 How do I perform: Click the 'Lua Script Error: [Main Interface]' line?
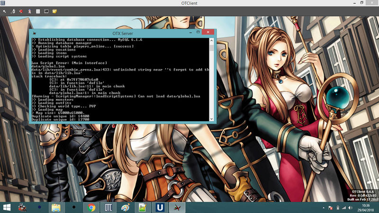pyautogui.click(x=69, y=63)
